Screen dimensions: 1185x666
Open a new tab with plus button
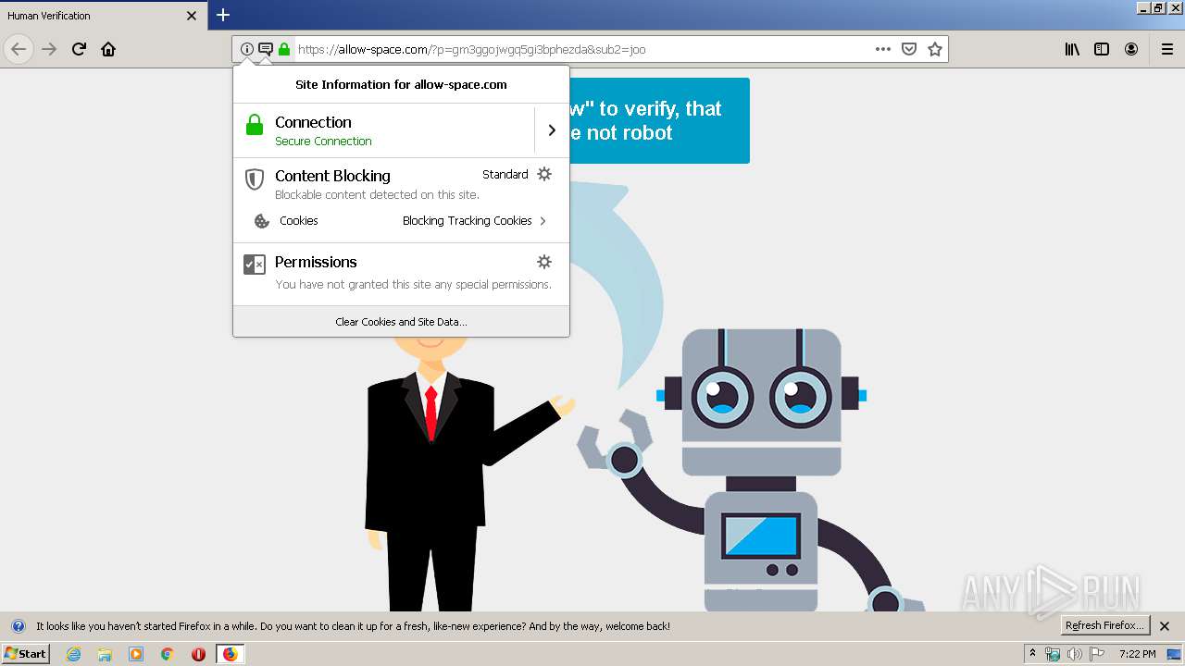tap(223, 15)
